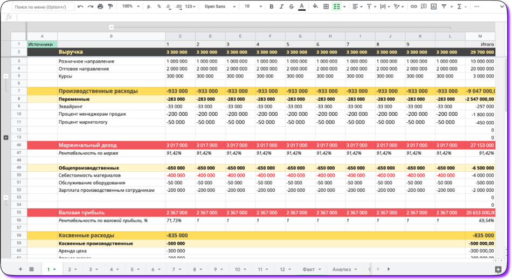
Task: Click the all sheets list button
Action: [32, 269]
